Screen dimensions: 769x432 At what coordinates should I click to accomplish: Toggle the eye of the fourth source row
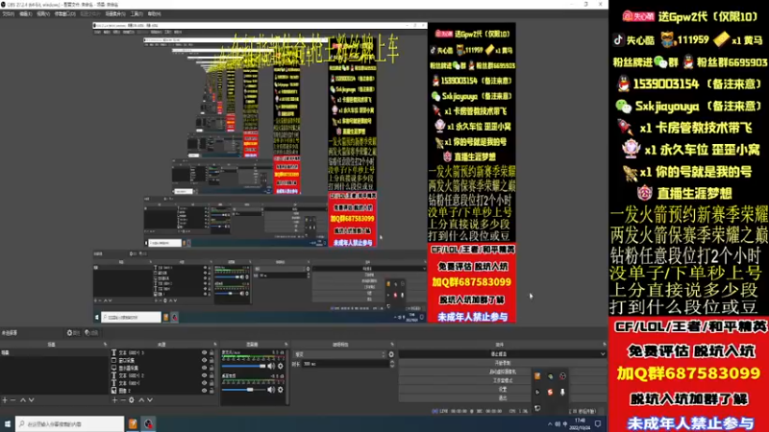(205, 375)
